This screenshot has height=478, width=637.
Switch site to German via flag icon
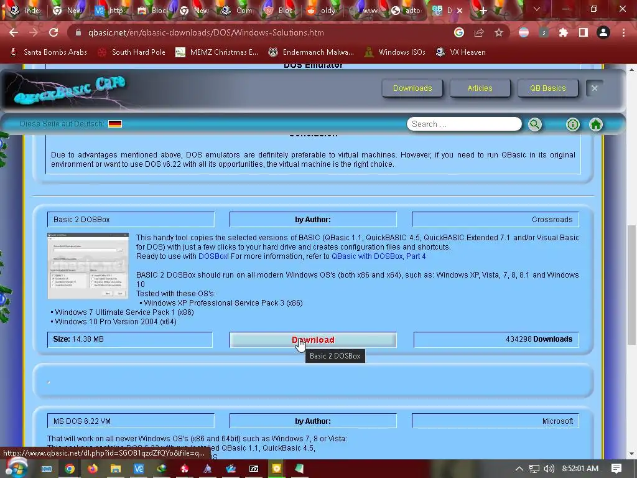pyautogui.click(x=115, y=124)
